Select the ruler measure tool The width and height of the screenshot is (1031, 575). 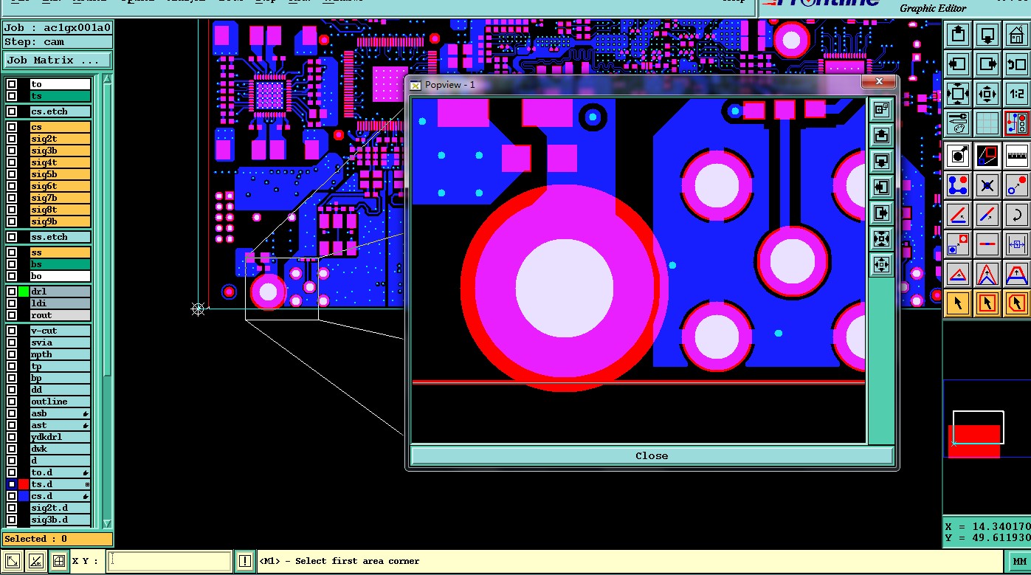pyautogui.click(x=1017, y=156)
